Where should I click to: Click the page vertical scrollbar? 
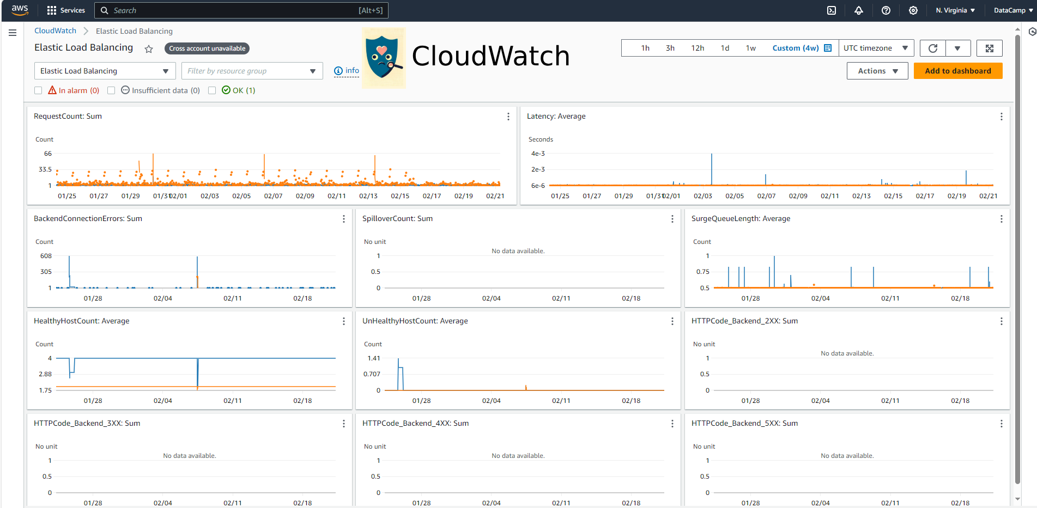click(x=1017, y=259)
